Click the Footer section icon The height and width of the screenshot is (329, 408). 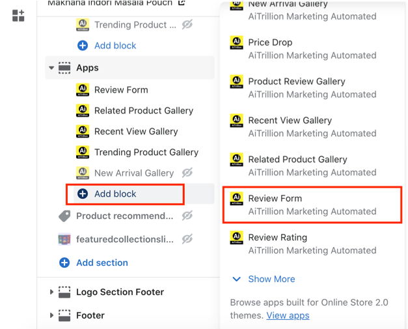coord(64,315)
